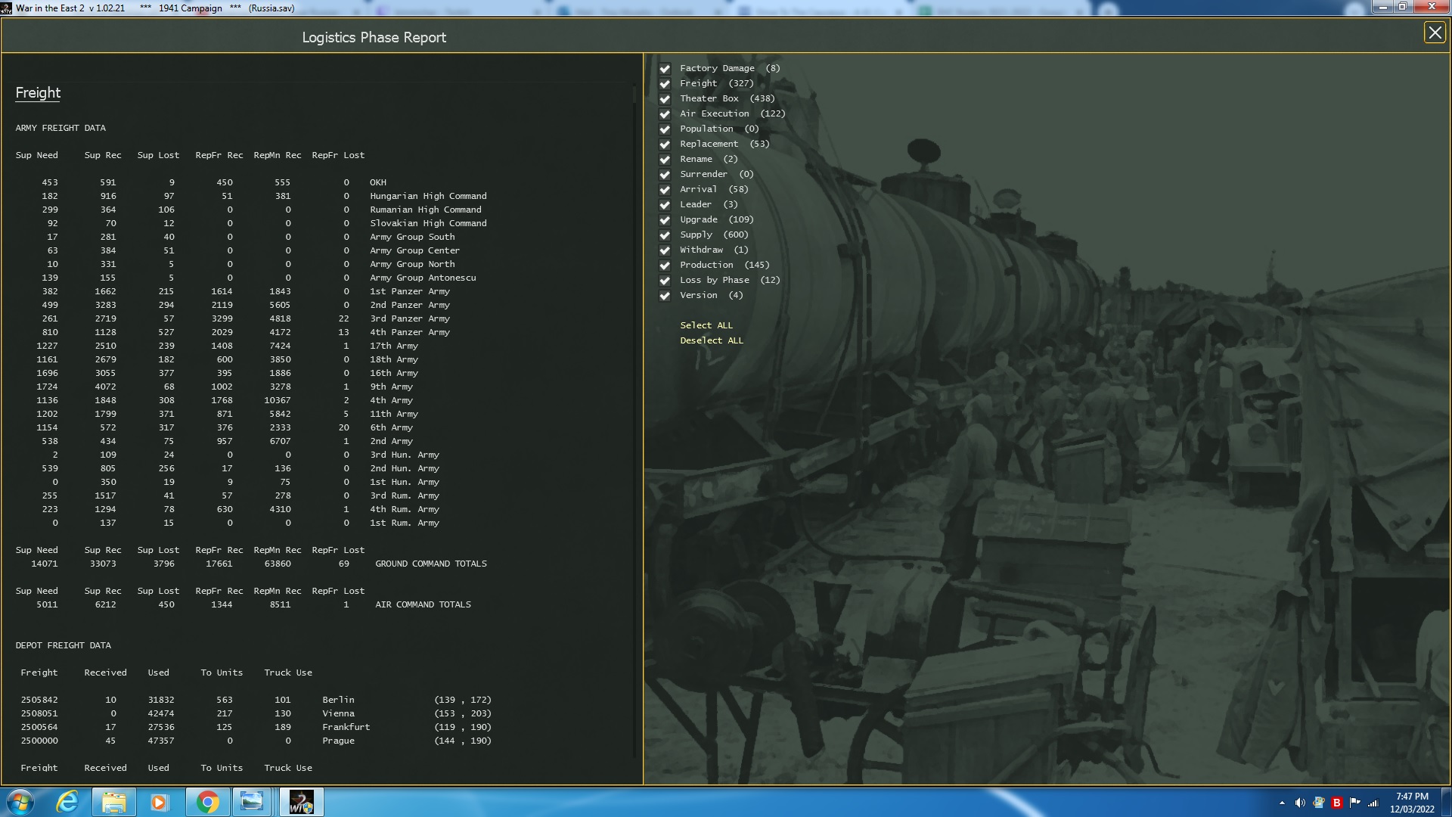Toggle the Version (4) checkbox
Image resolution: width=1452 pixels, height=817 pixels.
click(x=665, y=296)
